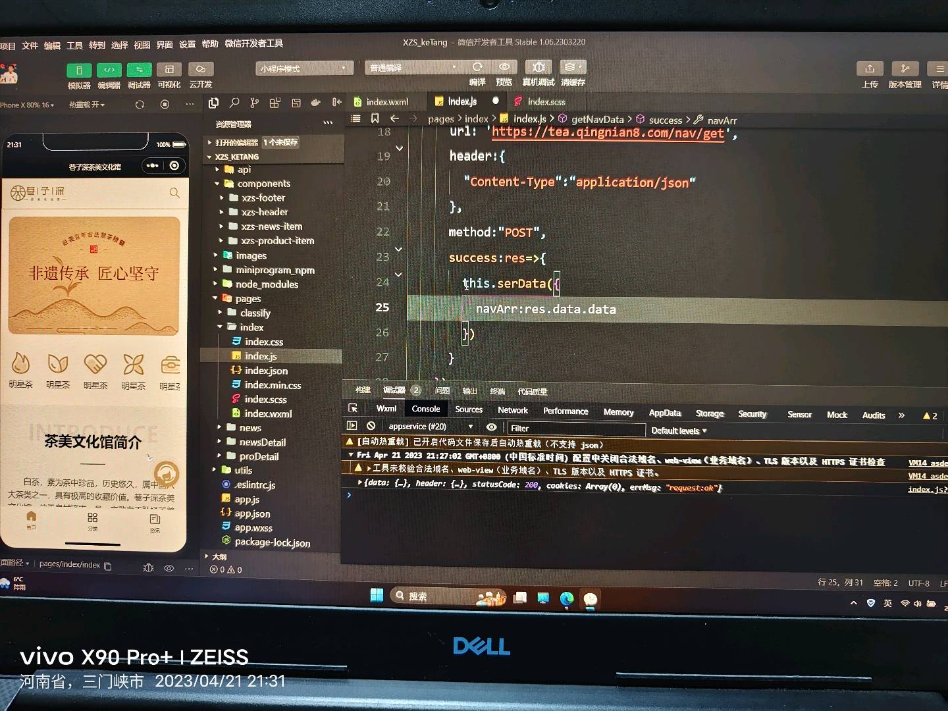This screenshot has height=711, width=948.
Task: Open the miniprogram mode dropdown
Action: (x=304, y=68)
